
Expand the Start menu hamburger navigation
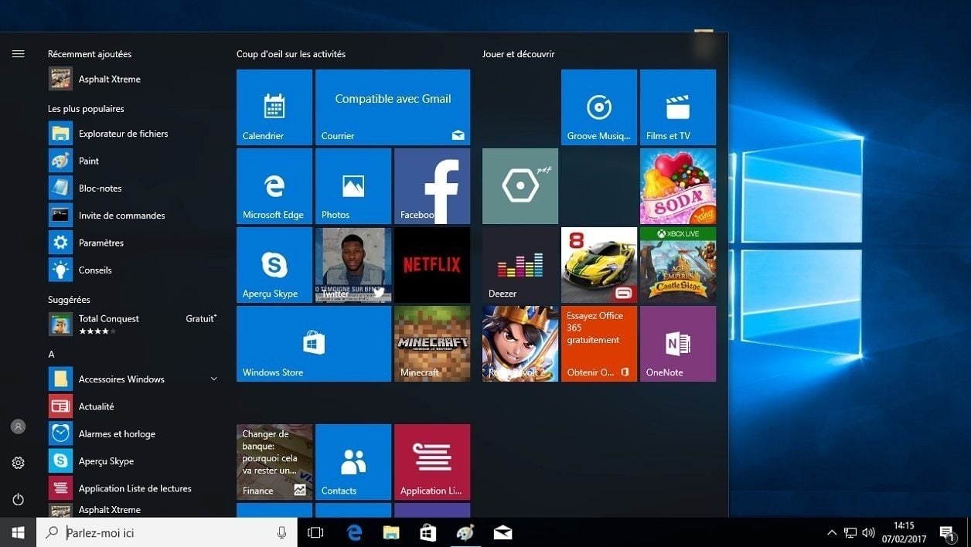click(x=18, y=54)
